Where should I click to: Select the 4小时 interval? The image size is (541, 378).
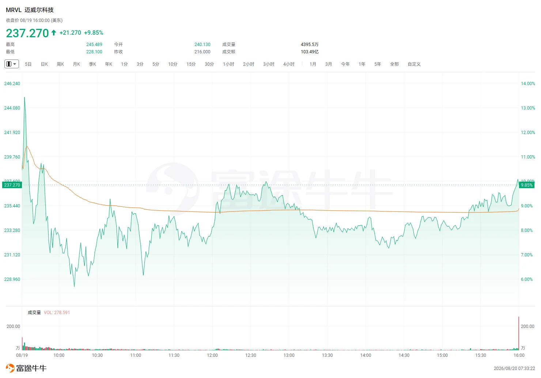[289, 64]
